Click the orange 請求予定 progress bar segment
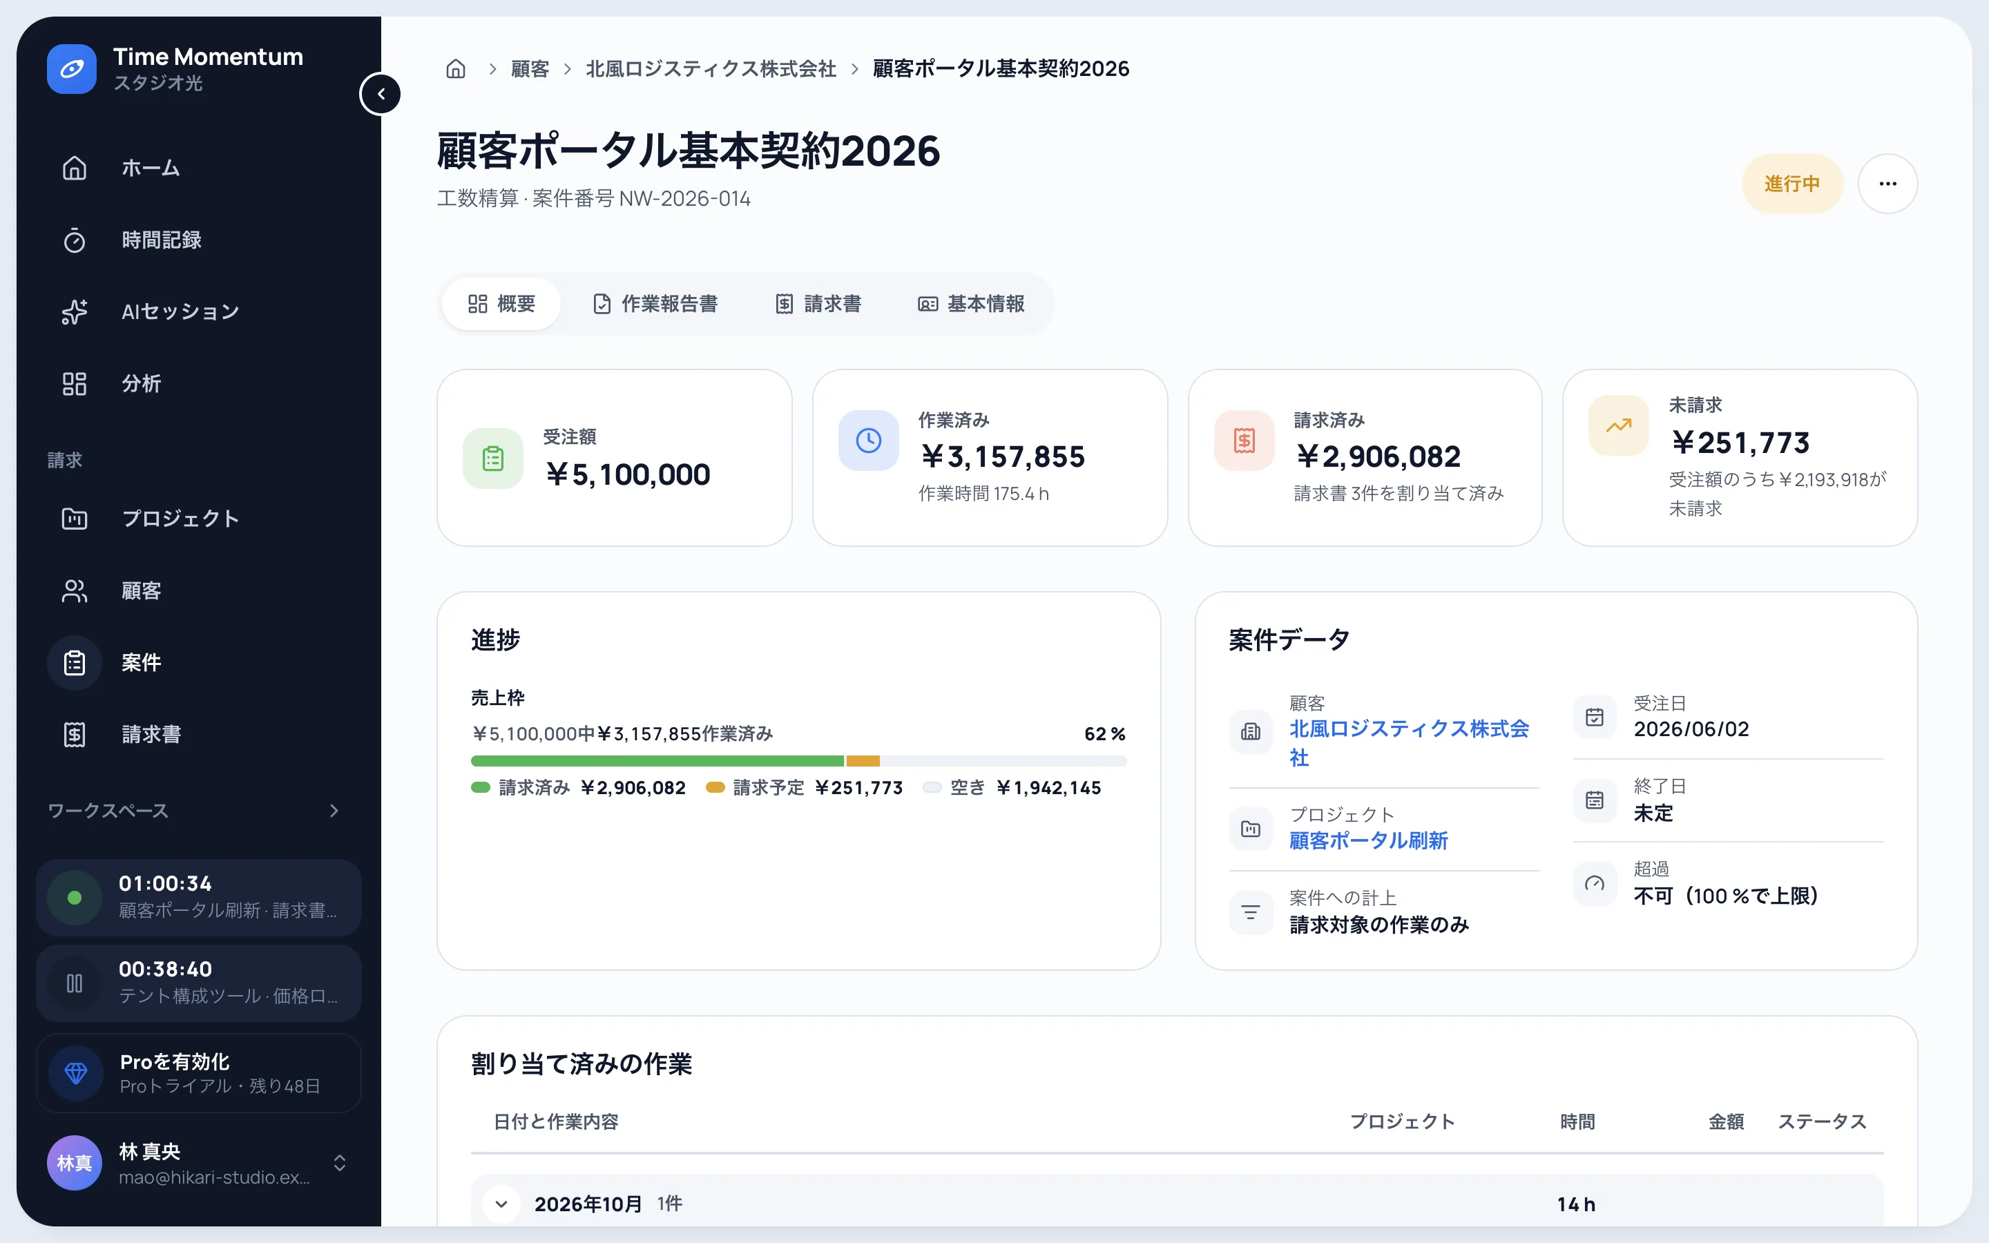 [x=863, y=761]
